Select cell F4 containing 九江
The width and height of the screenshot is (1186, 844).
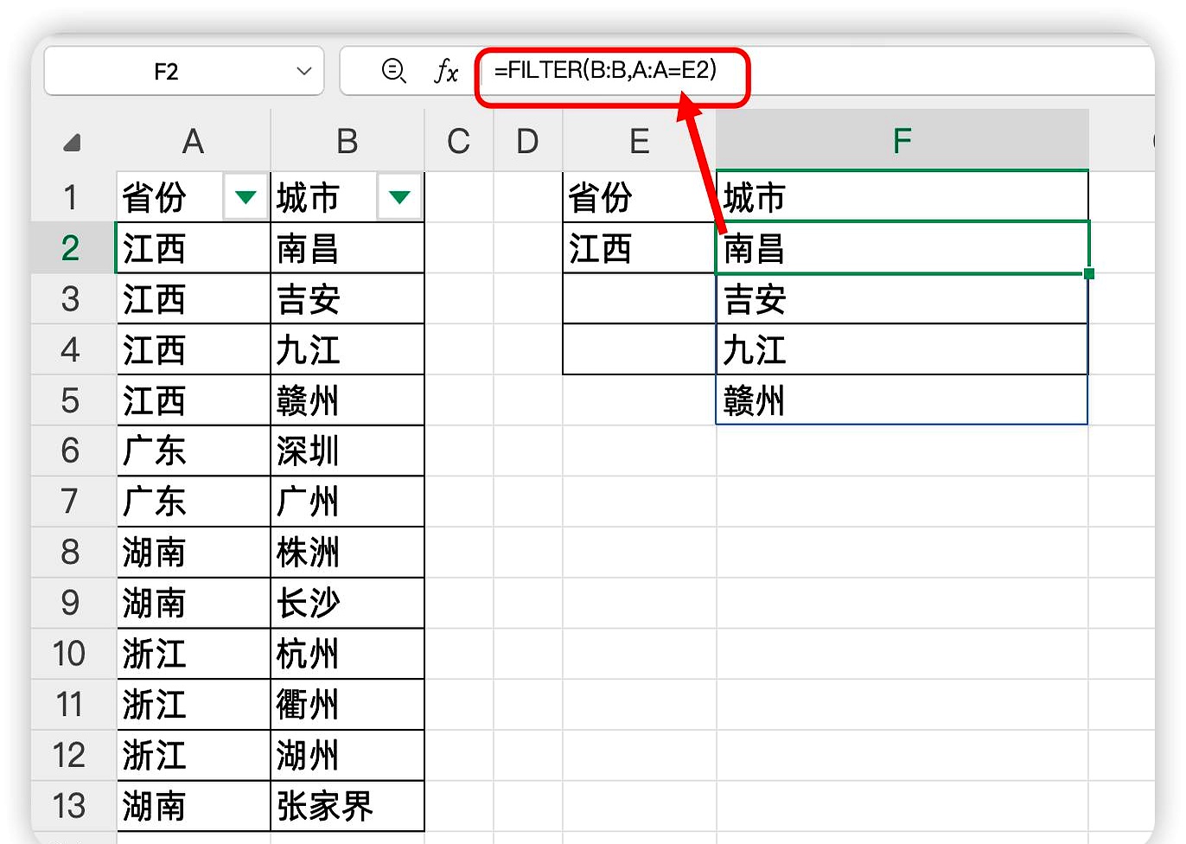902,349
